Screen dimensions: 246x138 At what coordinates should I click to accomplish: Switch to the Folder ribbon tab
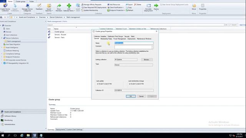[32, 2]
